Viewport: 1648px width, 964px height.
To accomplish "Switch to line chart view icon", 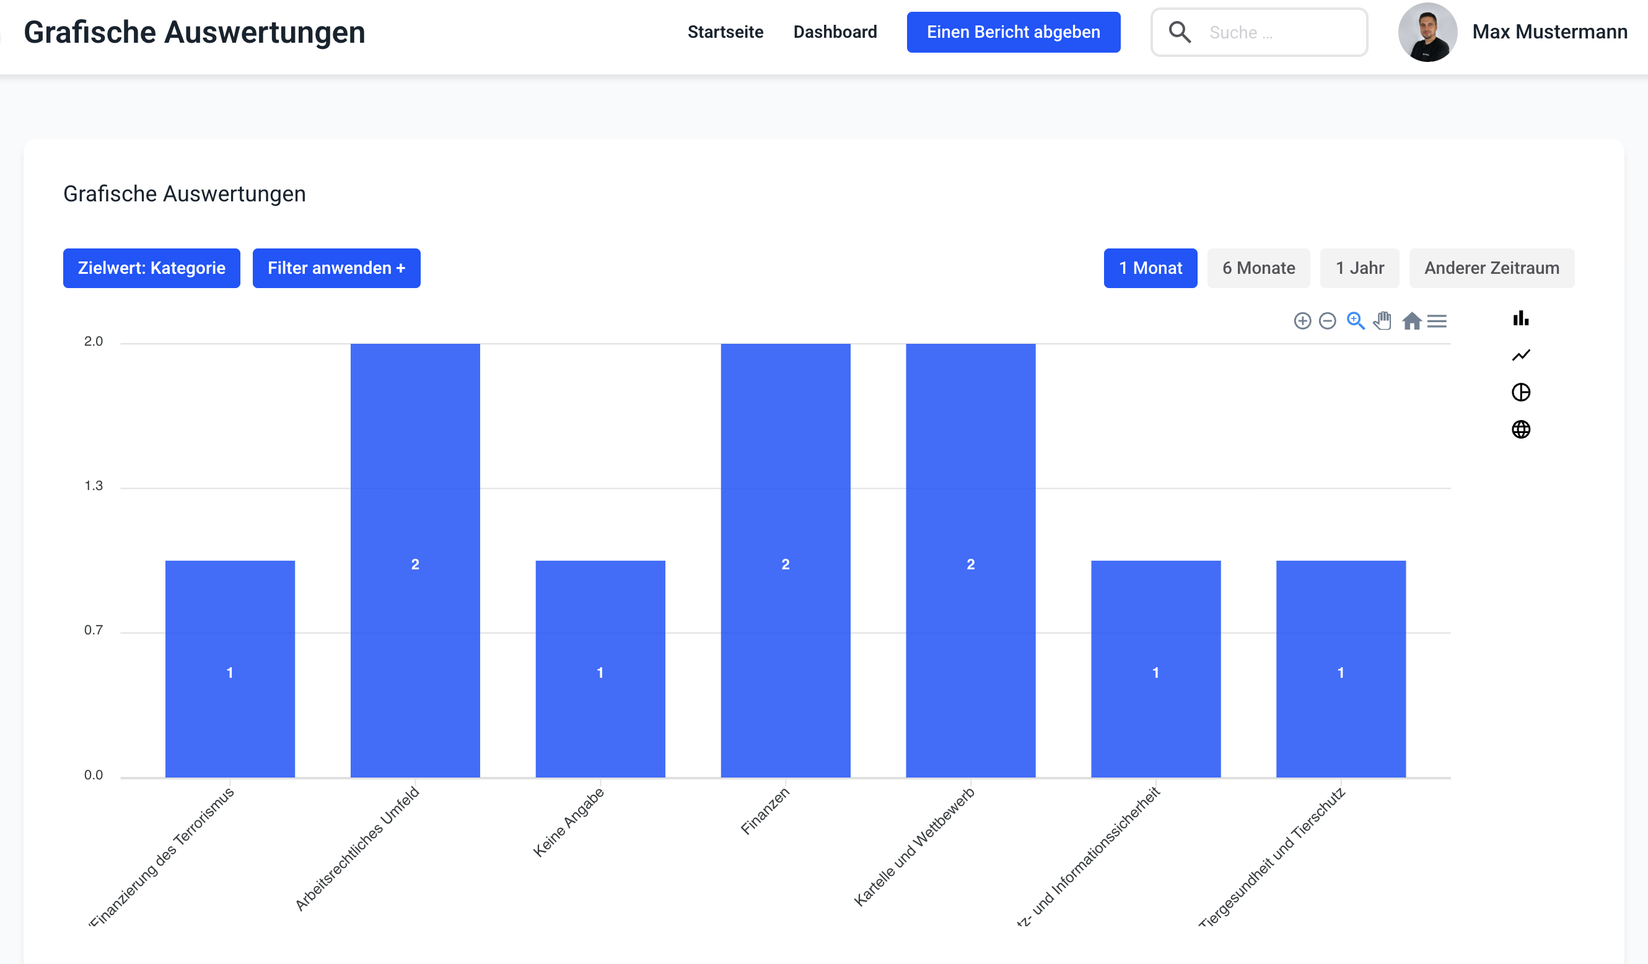I will [1520, 355].
